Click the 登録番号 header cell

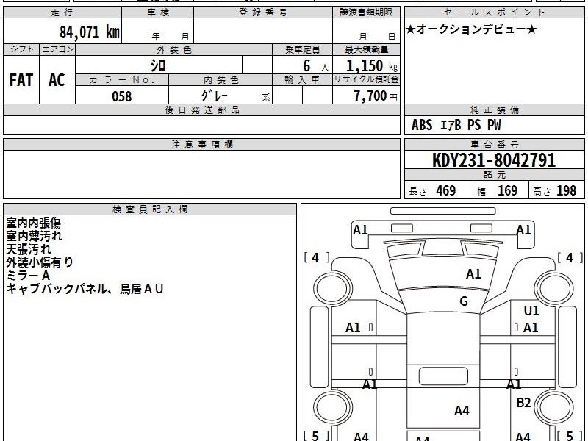pyautogui.click(x=263, y=12)
